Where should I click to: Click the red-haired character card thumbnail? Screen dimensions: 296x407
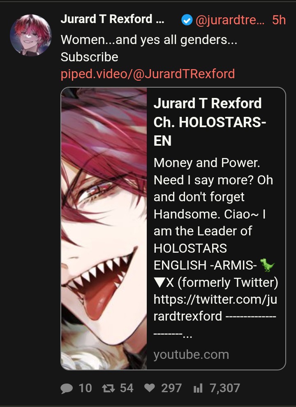click(104, 228)
